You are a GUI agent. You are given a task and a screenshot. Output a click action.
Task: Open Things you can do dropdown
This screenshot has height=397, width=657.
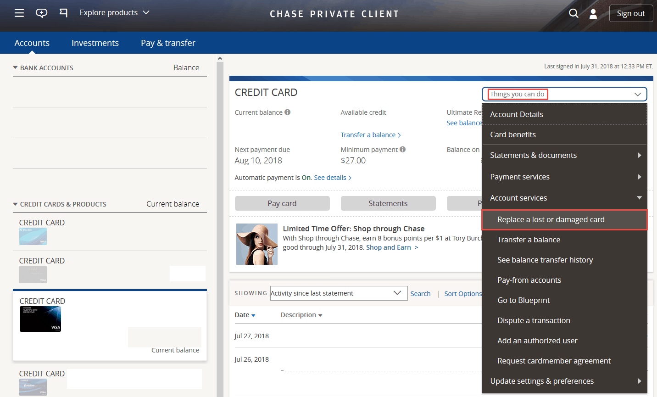click(x=564, y=94)
